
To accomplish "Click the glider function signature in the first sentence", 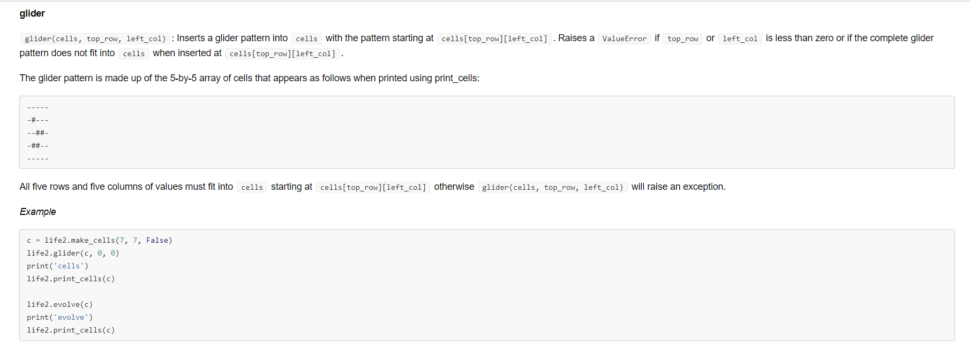I will click(95, 38).
